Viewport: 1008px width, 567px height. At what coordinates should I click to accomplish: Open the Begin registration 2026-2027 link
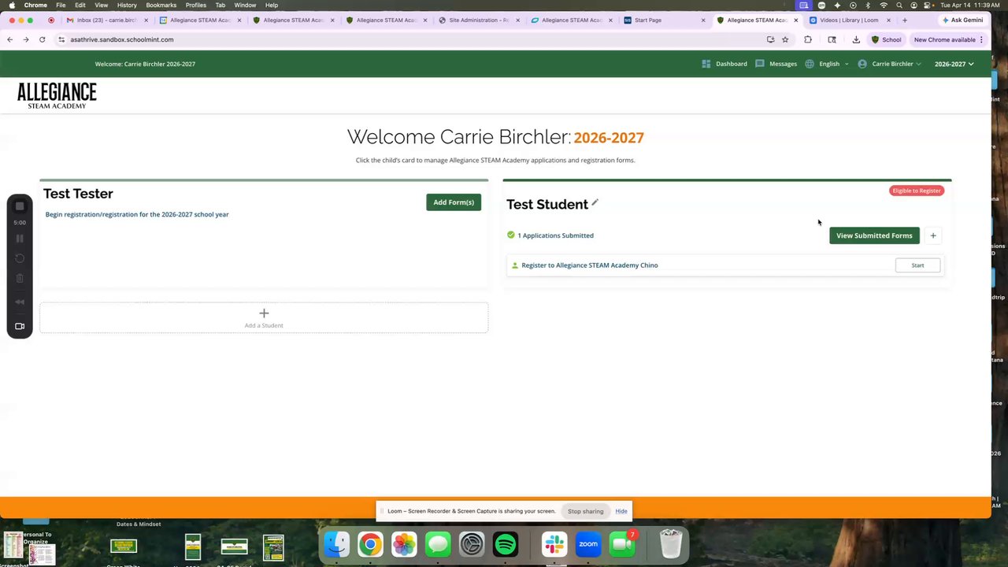coord(137,214)
